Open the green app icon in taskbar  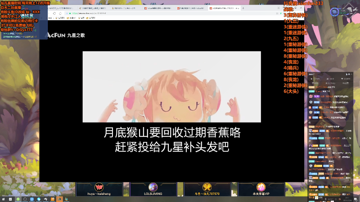click(18, 199)
